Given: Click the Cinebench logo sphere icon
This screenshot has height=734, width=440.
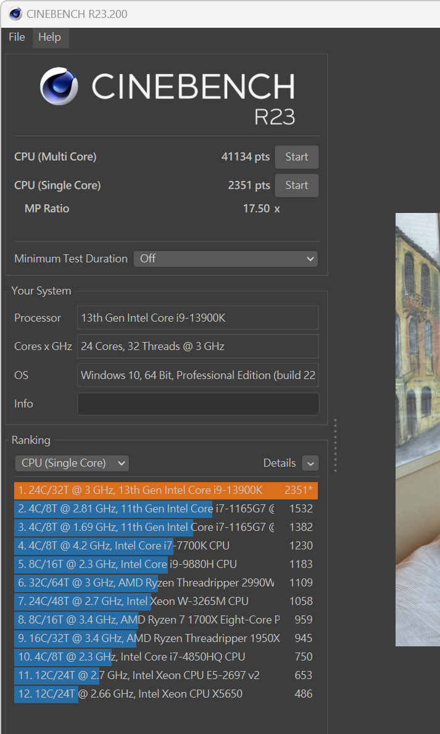Looking at the screenshot, I should point(59,86).
